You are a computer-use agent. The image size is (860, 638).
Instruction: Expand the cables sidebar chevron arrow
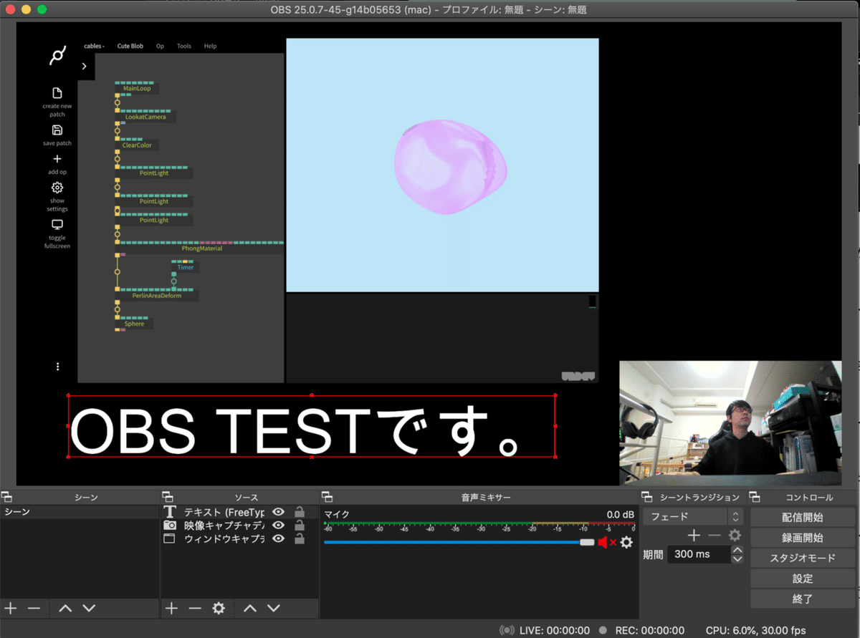click(84, 66)
